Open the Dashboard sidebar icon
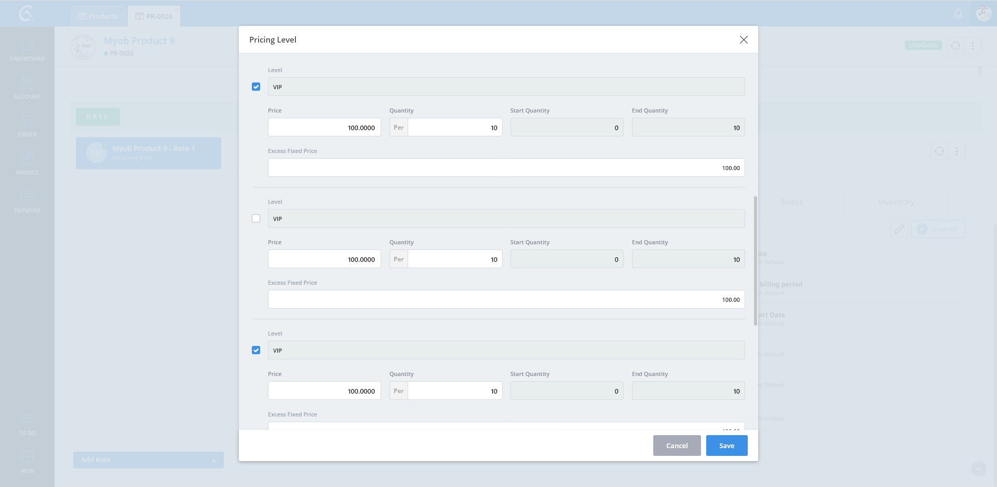The image size is (997, 487). click(27, 50)
